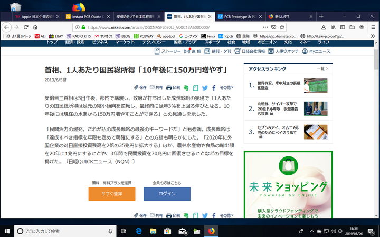This screenshot has width=380, height=237.
Task: Open File Explorer from taskbar
Action: (153, 231)
